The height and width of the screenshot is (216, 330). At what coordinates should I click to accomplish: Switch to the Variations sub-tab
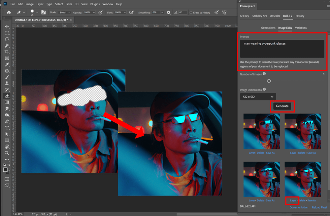[x=301, y=28]
